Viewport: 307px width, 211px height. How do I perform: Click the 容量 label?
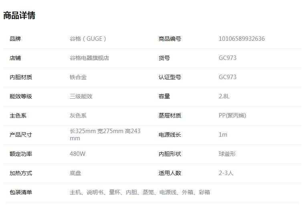tap(164, 96)
